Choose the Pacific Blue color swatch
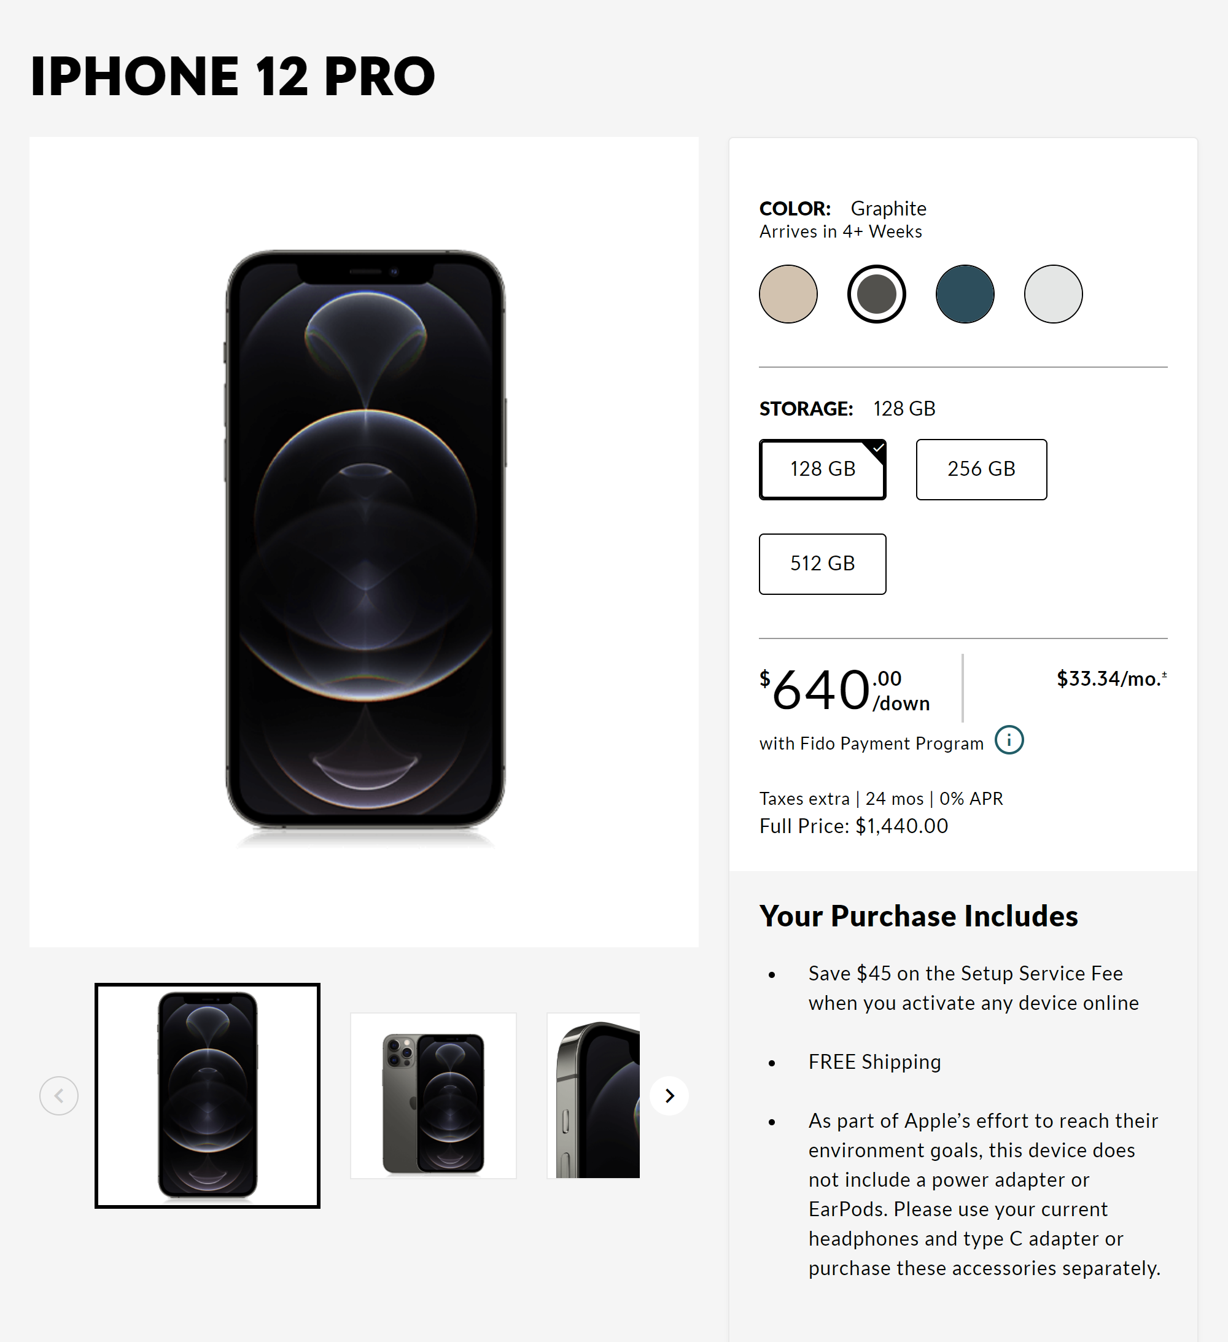Viewport: 1228px width, 1342px height. (x=965, y=294)
